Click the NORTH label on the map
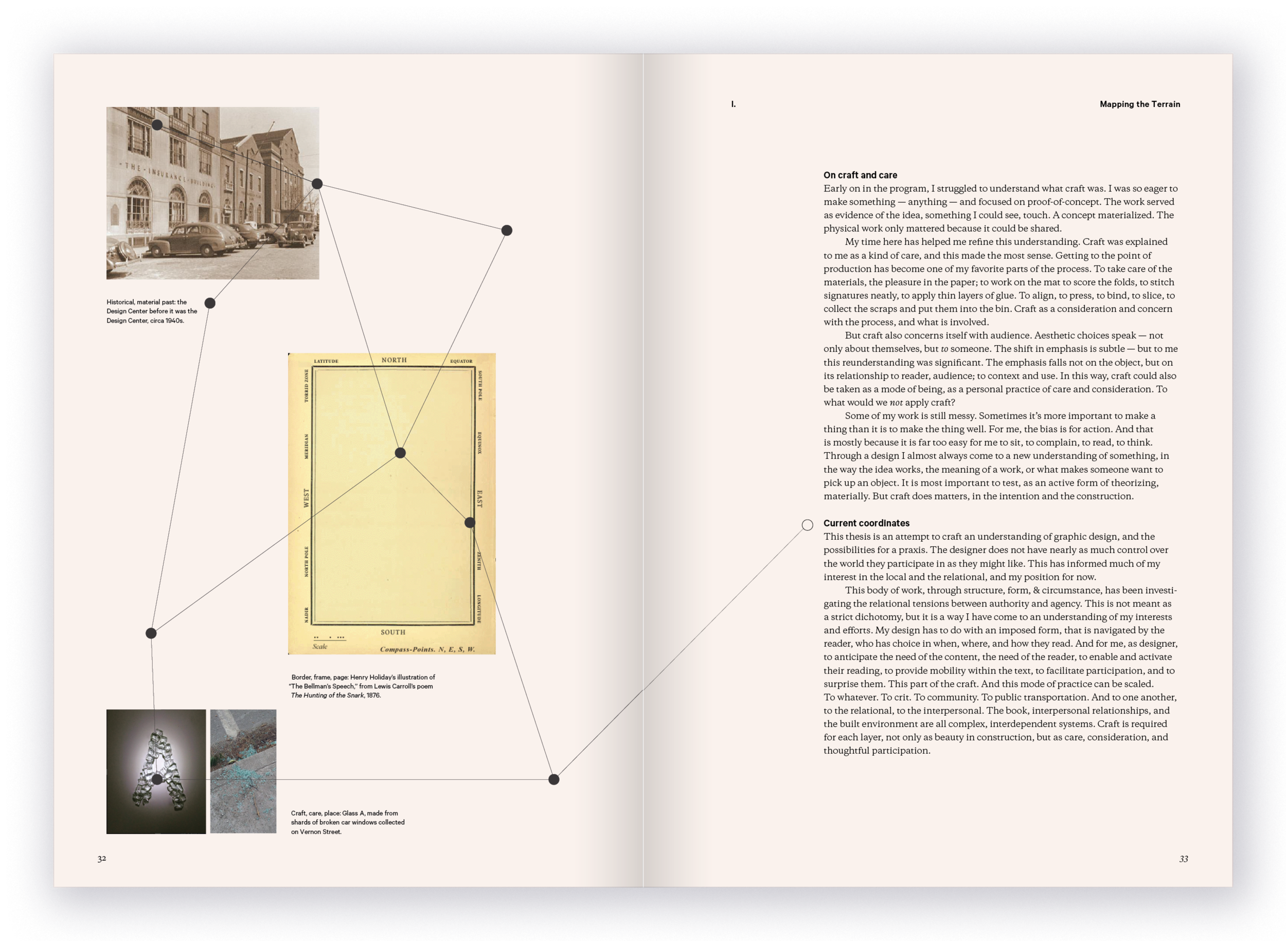This screenshot has height=941, width=1286. coord(394,360)
